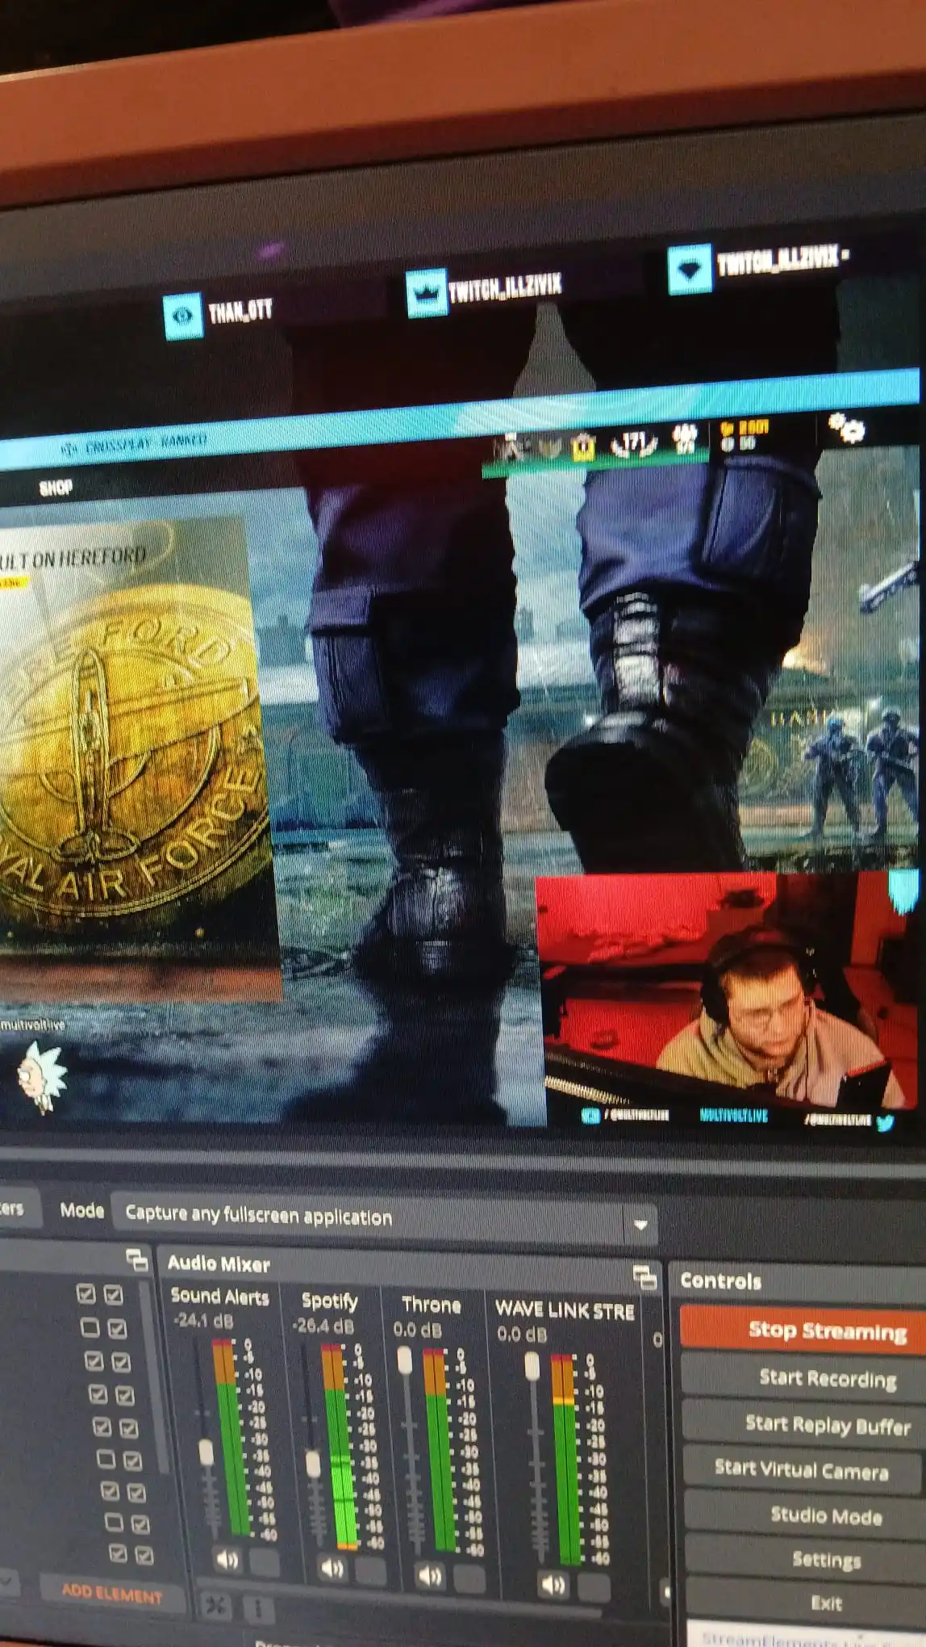Screen dimensions: 926x1647
Task: Click the -26.4 dB level readout
Action: tap(323, 1326)
